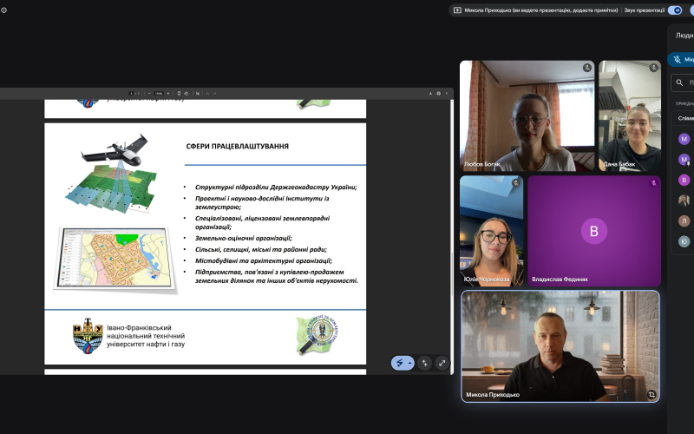Viewport: 694px width, 434px height.
Task: Expand the arrow beside the blue presentation button
Action: tap(410, 363)
